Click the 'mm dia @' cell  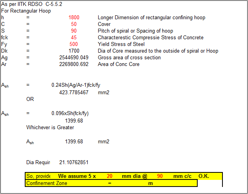tap(134, 176)
